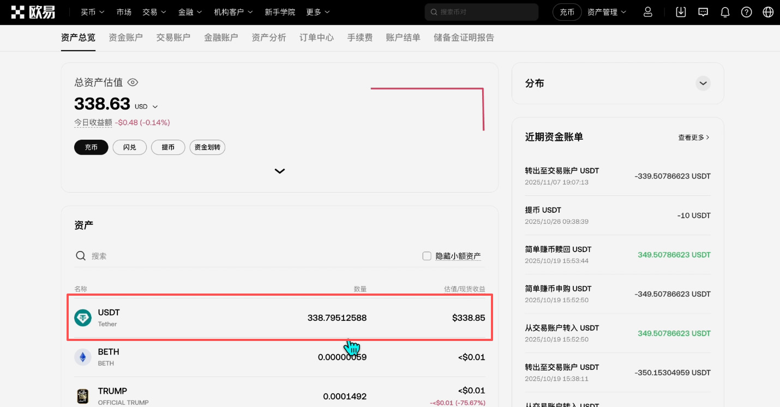Click the OKX logo
This screenshot has width=780, height=407.
tap(32, 11)
